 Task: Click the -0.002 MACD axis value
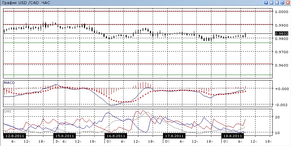[x=281, y=105]
